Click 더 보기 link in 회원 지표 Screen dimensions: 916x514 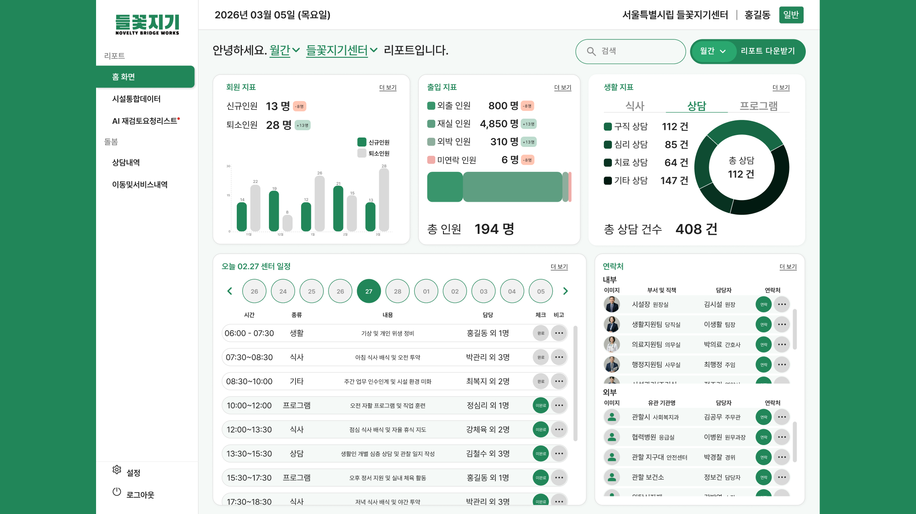[388, 87]
